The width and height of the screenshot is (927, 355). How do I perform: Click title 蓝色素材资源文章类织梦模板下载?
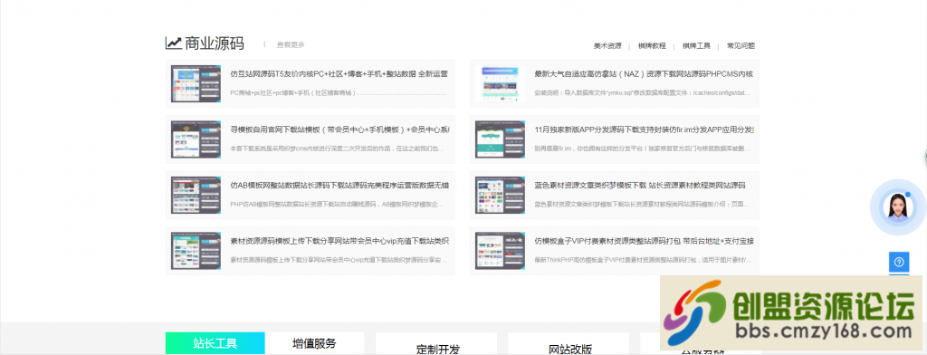click(639, 185)
